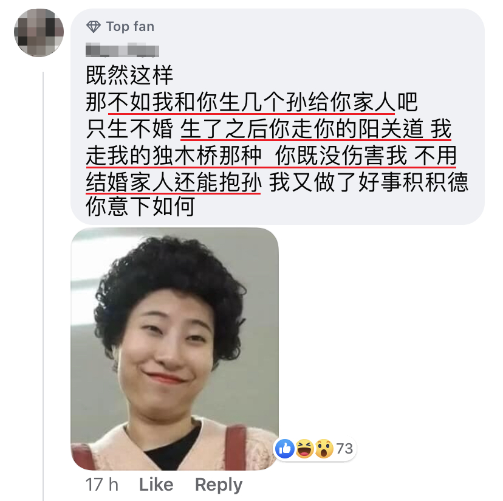Click the phrase 我又做了好事积积德
The height and width of the screenshot is (501, 503).
pos(369,182)
